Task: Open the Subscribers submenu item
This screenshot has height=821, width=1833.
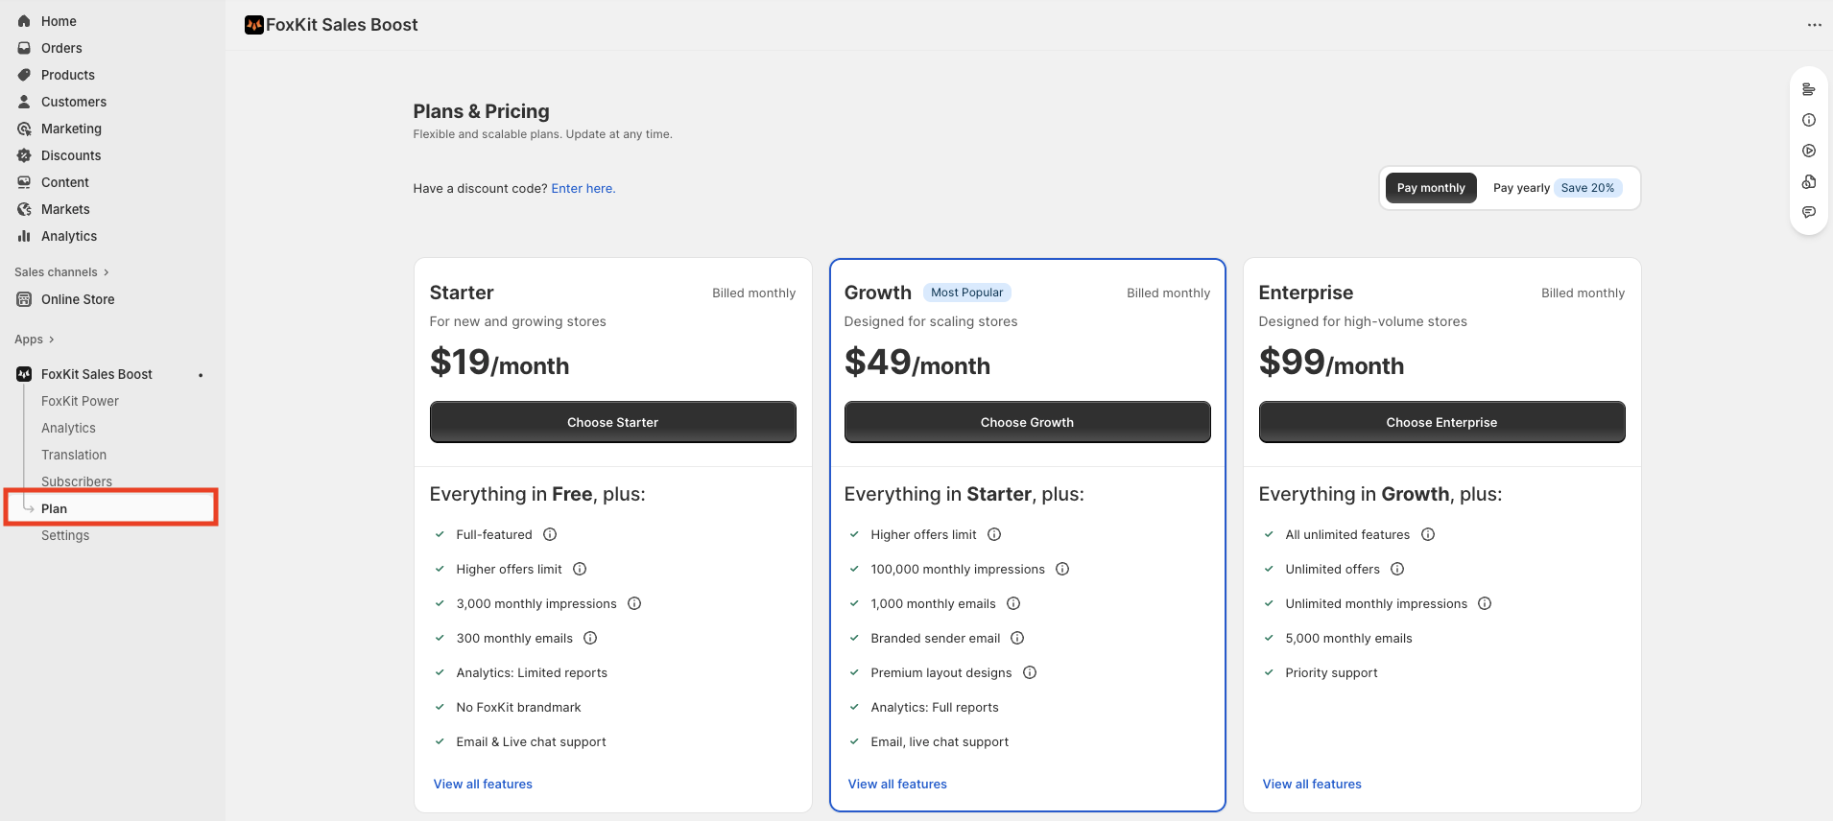Action: click(x=77, y=481)
